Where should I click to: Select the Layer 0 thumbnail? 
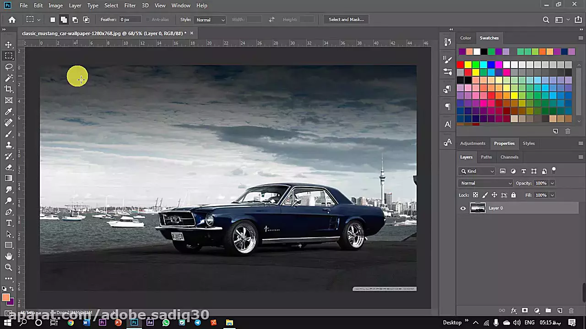coord(477,208)
